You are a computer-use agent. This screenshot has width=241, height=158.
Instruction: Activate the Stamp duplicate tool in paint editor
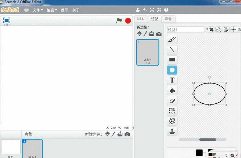click(172, 131)
